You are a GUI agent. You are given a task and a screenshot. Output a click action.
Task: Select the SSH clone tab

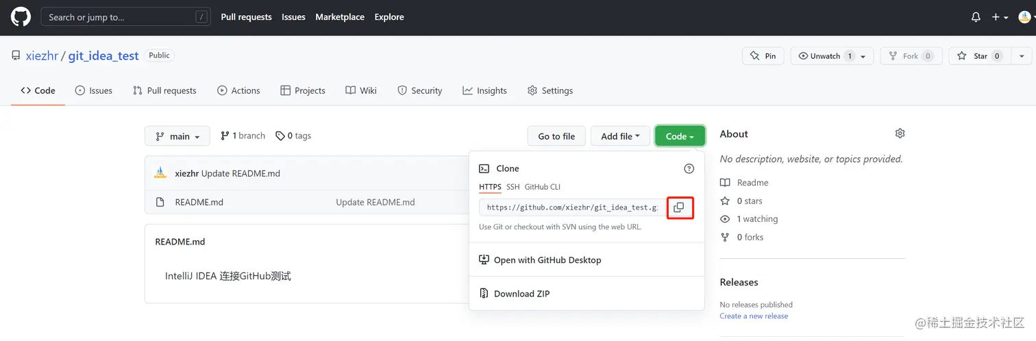tap(513, 187)
